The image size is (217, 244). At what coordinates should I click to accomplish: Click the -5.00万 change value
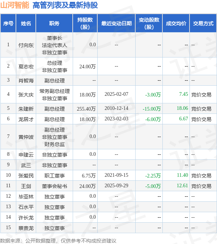153,186
